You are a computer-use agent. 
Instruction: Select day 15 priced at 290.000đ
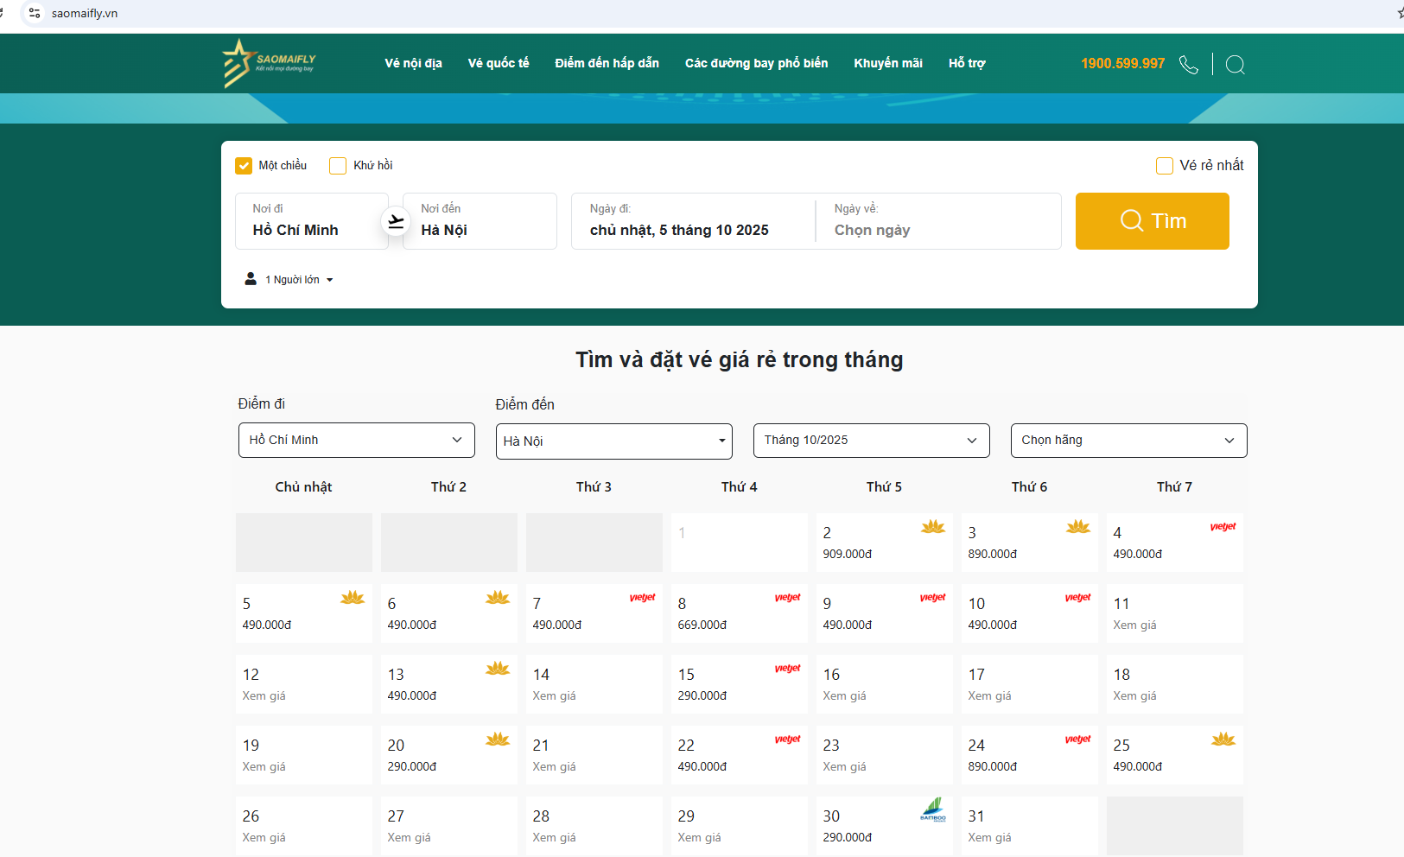click(739, 684)
